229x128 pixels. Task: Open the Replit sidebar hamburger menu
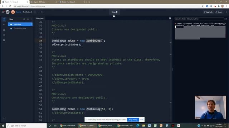(x=3, y=12)
